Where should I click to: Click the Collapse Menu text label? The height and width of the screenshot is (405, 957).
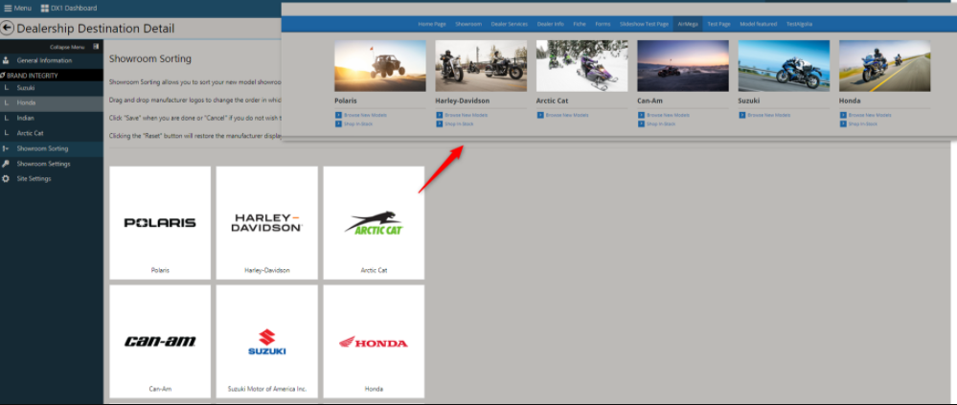pos(67,47)
